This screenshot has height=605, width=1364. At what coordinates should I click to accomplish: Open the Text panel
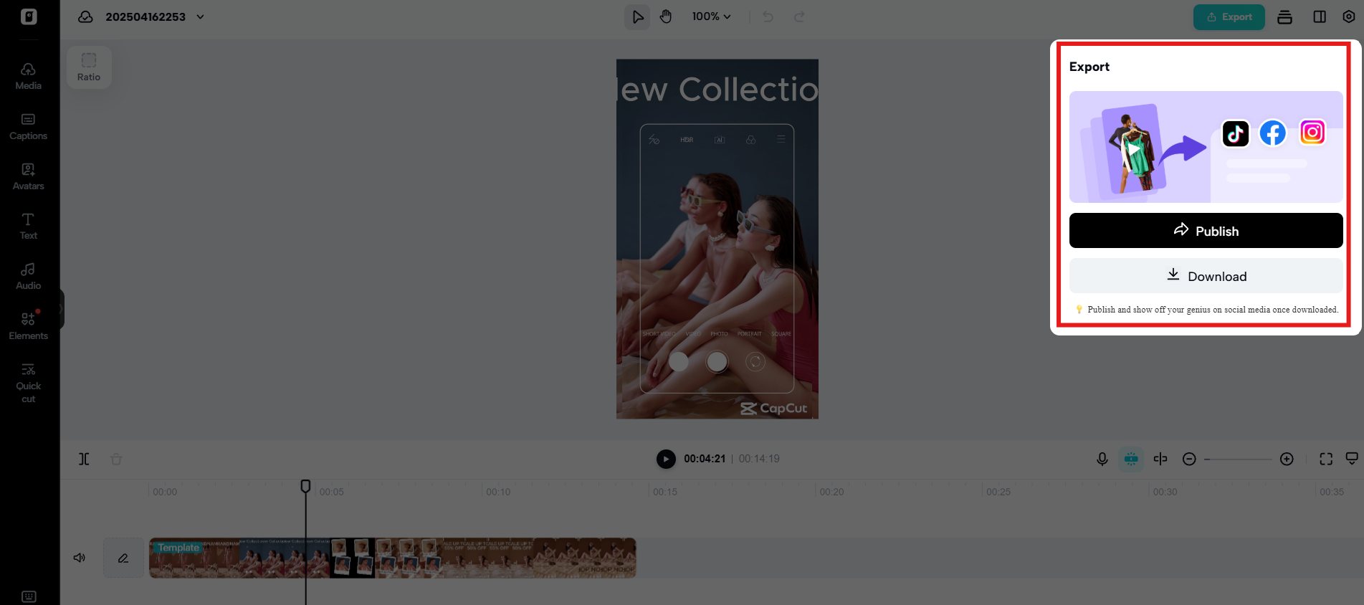[29, 227]
